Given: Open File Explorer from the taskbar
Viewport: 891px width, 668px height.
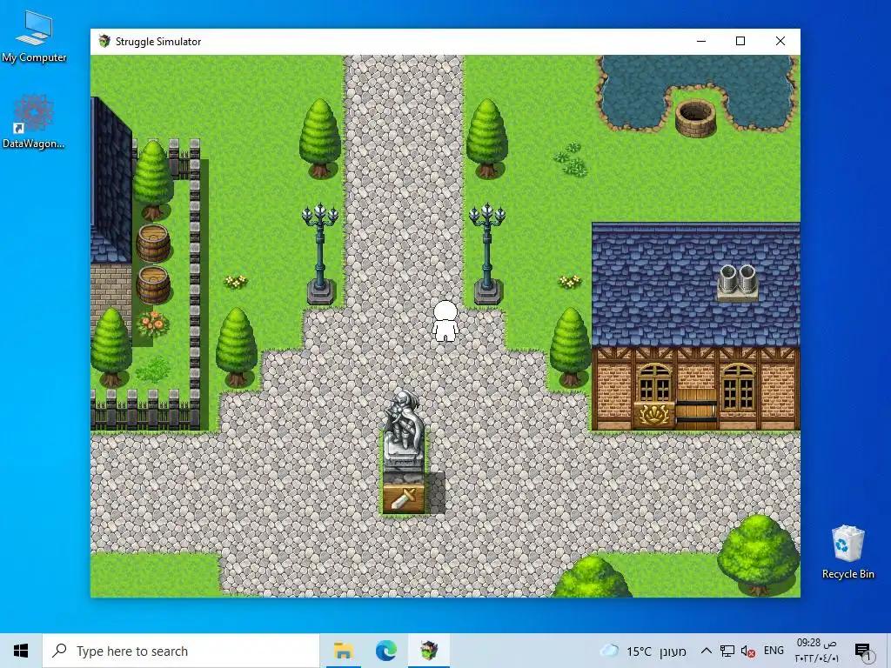Looking at the screenshot, I should tap(343, 651).
